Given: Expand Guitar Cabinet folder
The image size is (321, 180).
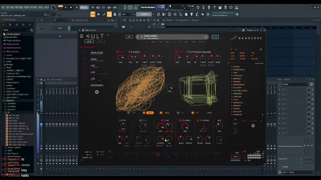Looking at the screenshot, I should pyautogui.click(x=14, y=147).
